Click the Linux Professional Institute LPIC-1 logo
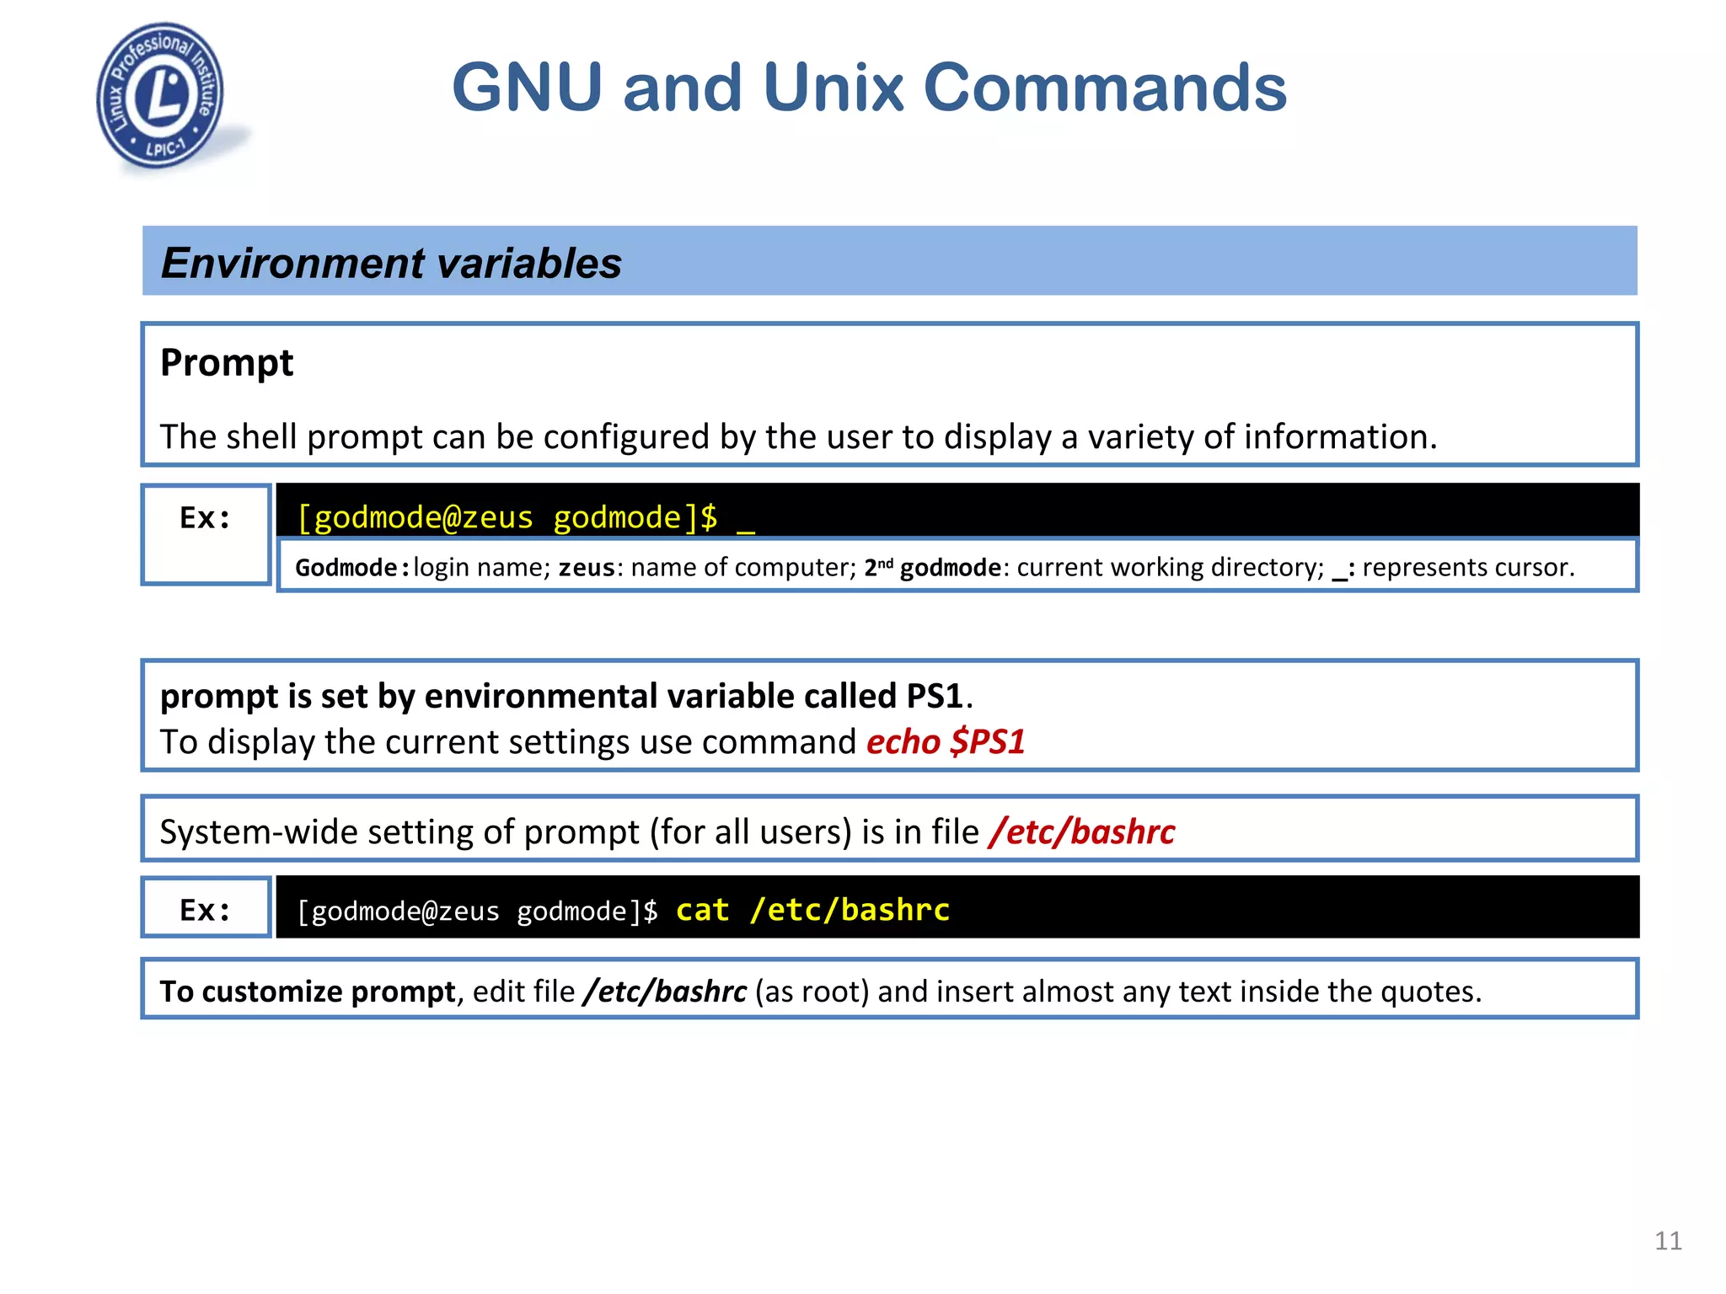Viewport: 1726px width, 1294px height. click(x=160, y=95)
